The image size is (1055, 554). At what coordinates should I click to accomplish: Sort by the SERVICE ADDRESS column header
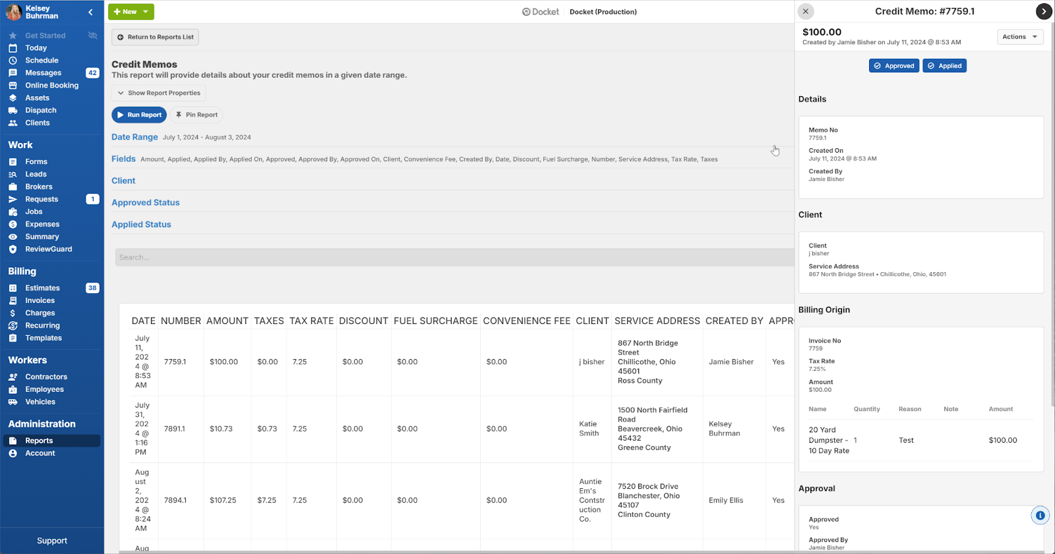[657, 321]
